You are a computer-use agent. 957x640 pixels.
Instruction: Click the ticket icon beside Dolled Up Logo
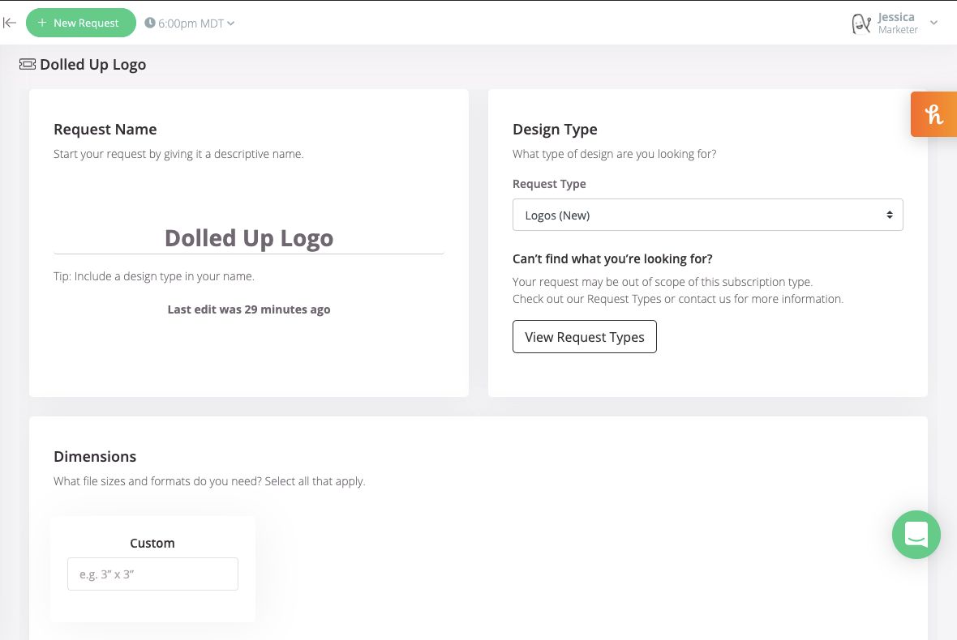pos(28,63)
